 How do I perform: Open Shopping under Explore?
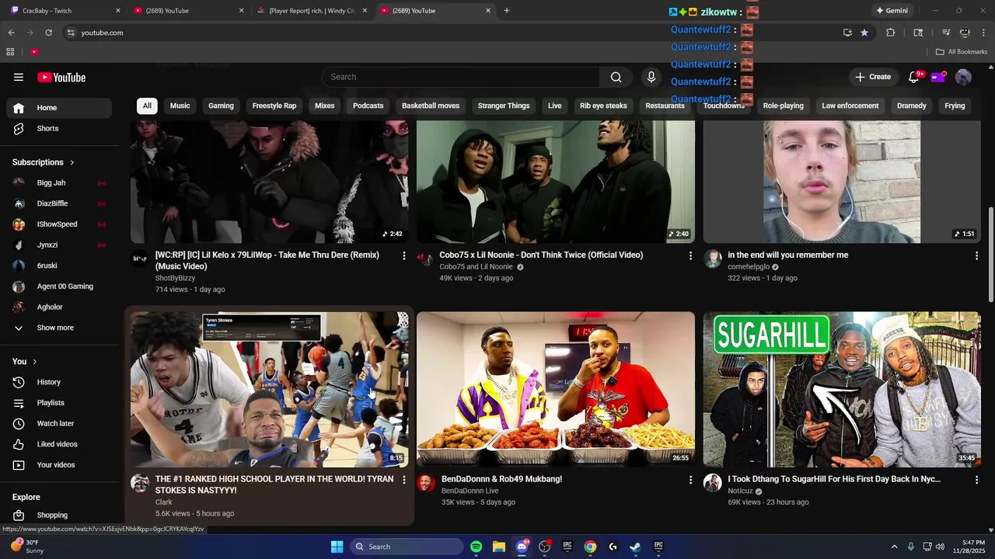pos(59,515)
